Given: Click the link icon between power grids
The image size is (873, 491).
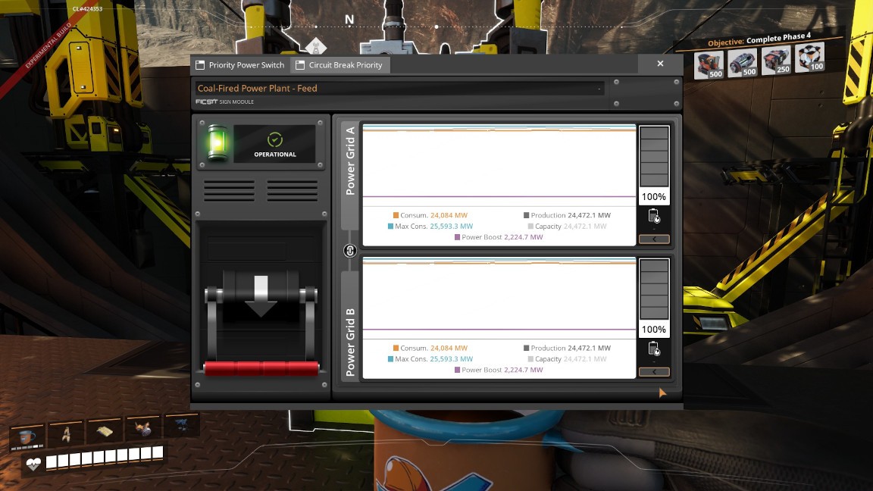Looking at the screenshot, I should click(x=350, y=251).
